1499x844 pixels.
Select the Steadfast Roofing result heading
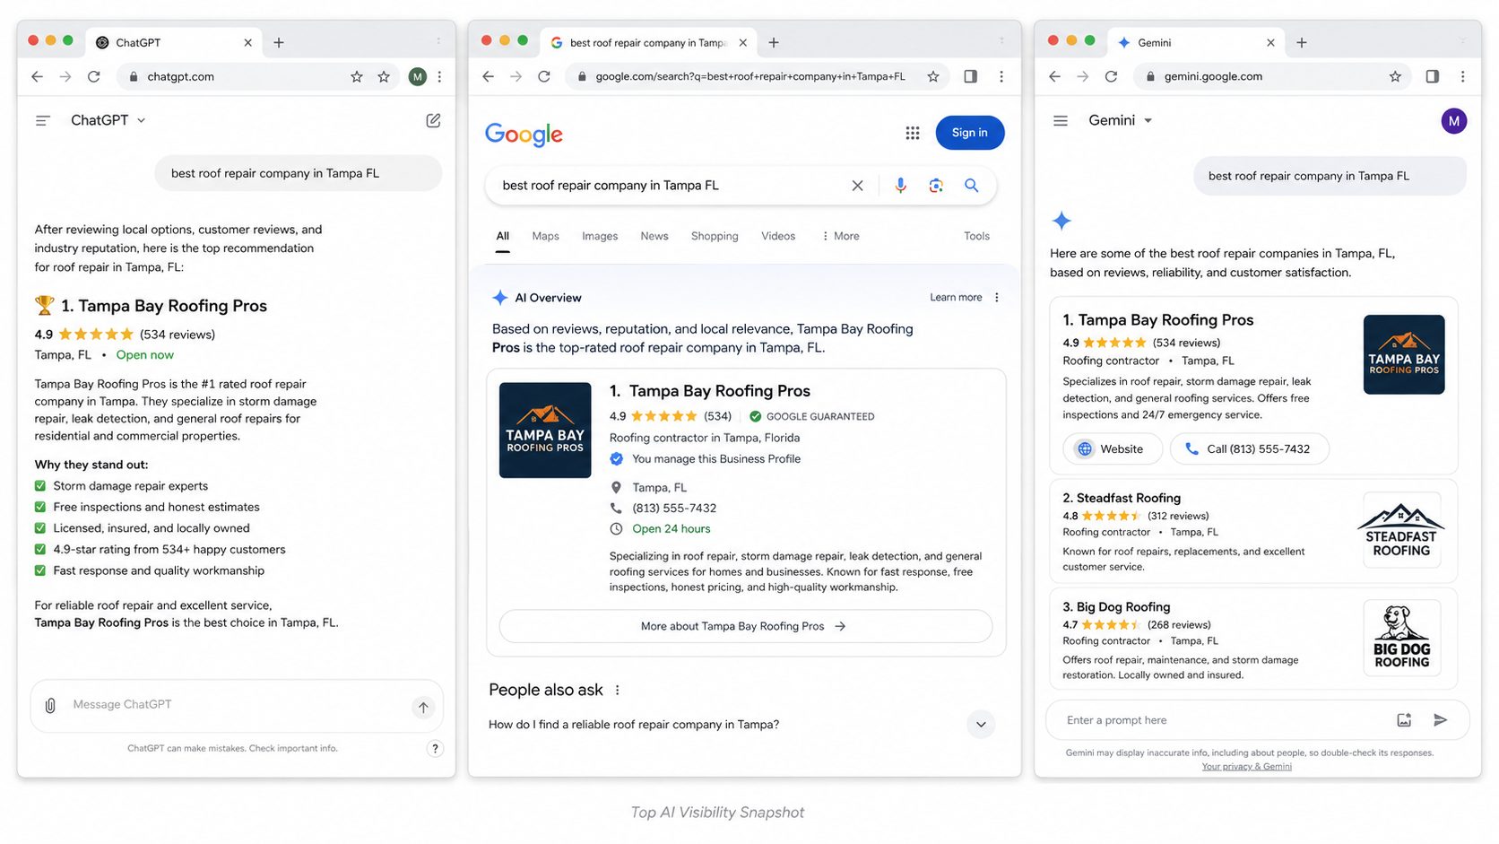click(x=1122, y=498)
